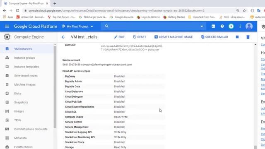
Task: Click the Stackdriver Logging API row label
Action: pos(78,132)
